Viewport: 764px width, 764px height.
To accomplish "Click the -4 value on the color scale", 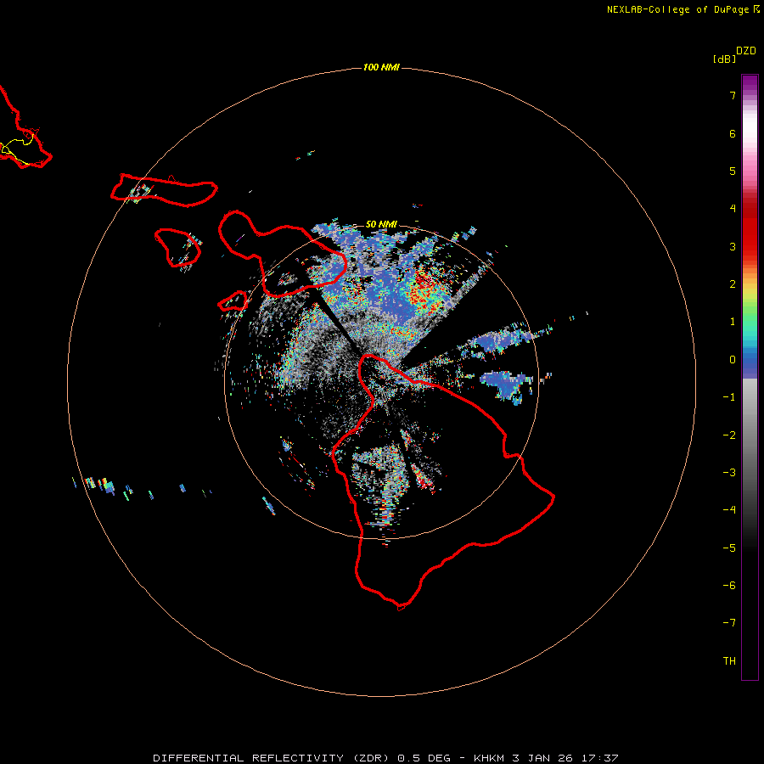I will pos(729,509).
